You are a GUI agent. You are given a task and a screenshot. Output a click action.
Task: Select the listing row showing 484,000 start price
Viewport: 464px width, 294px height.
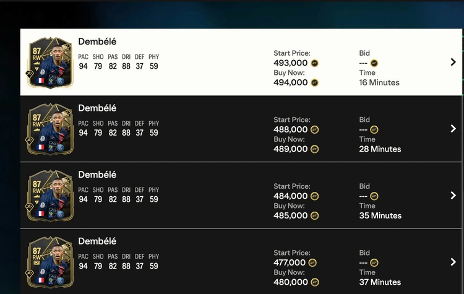pyautogui.click(x=241, y=195)
